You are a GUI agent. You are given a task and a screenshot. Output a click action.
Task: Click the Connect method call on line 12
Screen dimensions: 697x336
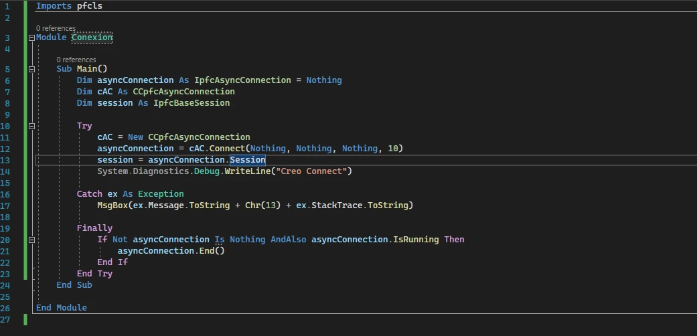227,149
